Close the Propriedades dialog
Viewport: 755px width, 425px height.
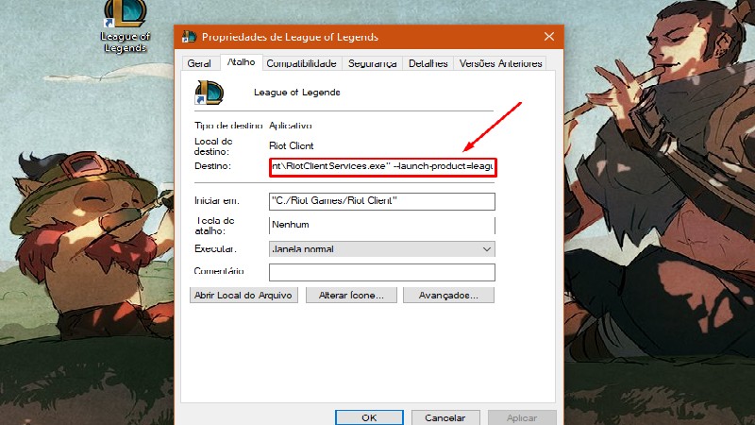point(549,37)
